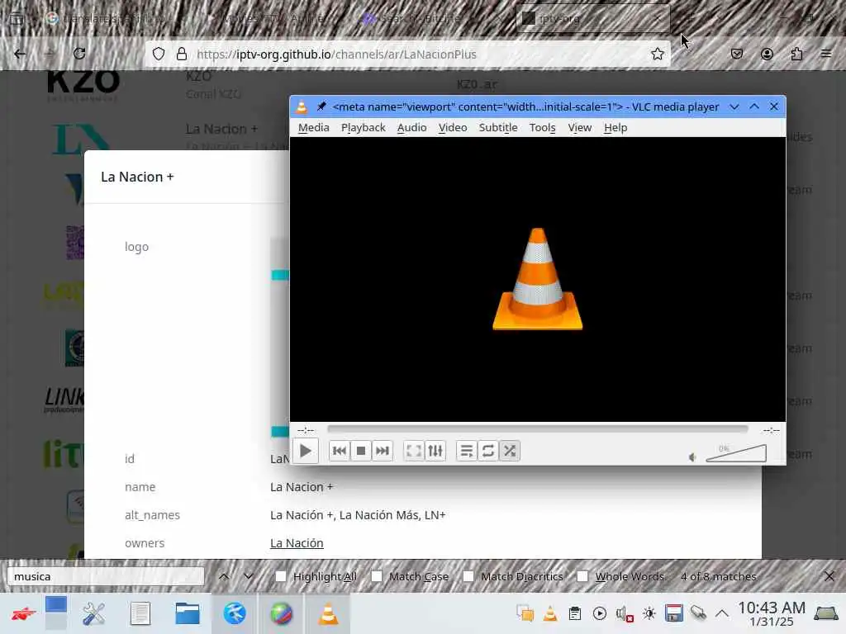Open muted audio volume tray icon

pos(625,613)
